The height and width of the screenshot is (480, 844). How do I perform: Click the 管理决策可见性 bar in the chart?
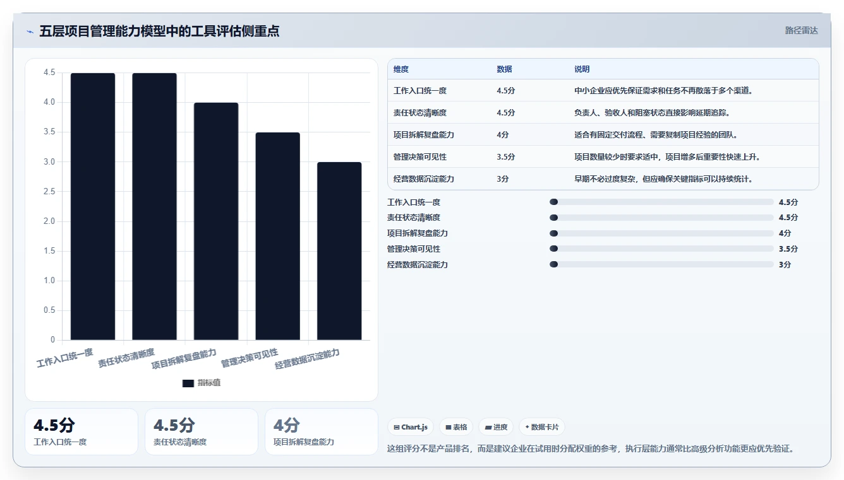tap(277, 236)
